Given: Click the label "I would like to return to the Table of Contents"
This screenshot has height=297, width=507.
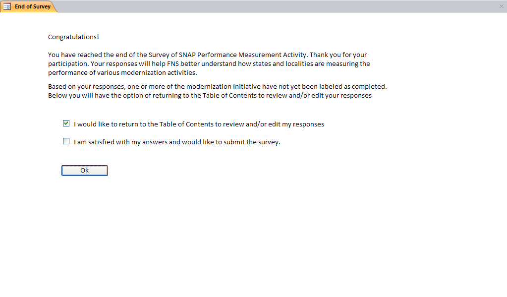Looking at the screenshot, I should click(199, 124).
